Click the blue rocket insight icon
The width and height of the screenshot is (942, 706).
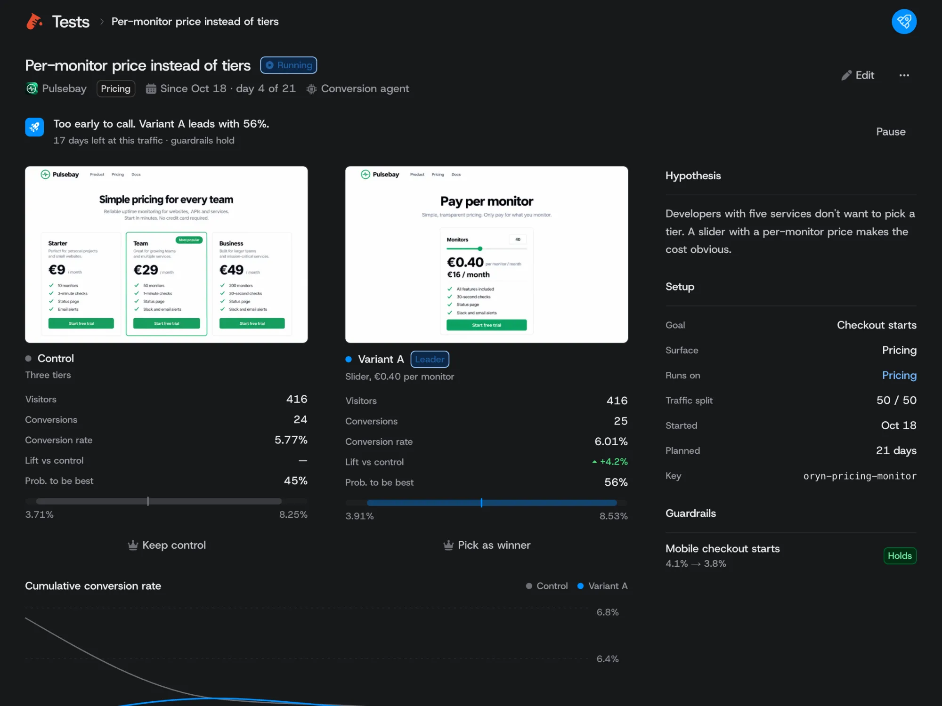(x=34, y=127)
